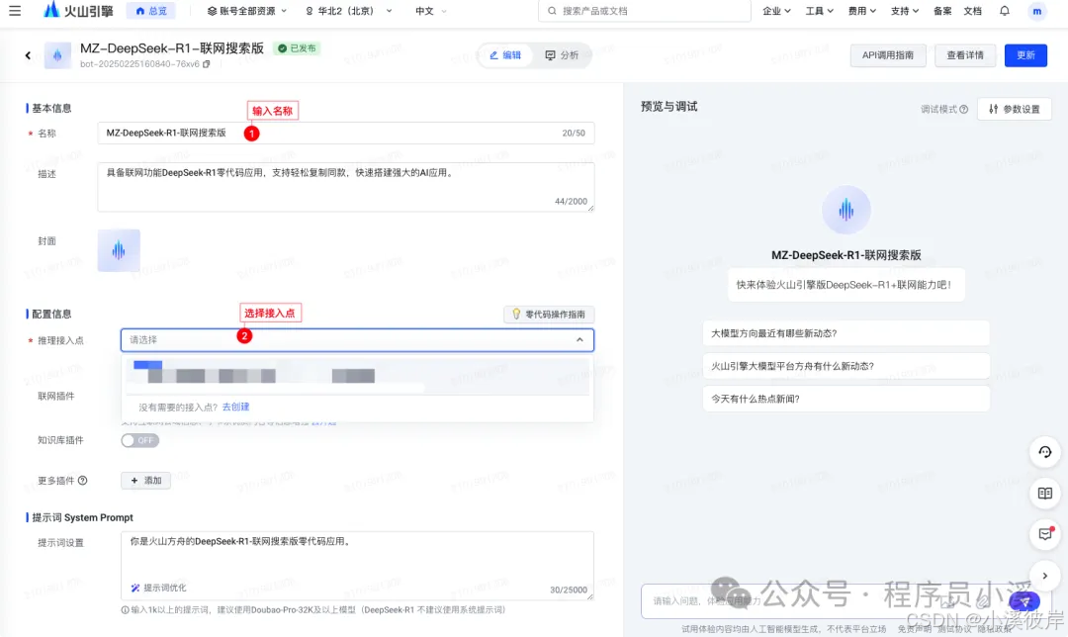Open the customer support headset icon
Viewport: 1068px width, 637px height.
(1045, 452)
